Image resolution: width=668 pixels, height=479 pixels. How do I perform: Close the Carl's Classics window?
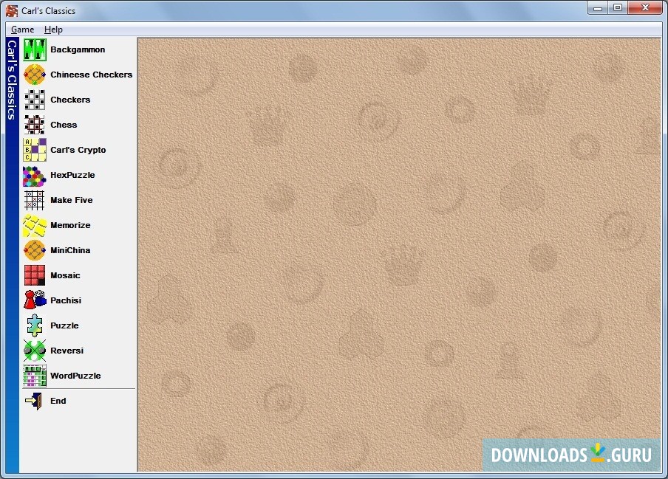[x=645, y=7]
